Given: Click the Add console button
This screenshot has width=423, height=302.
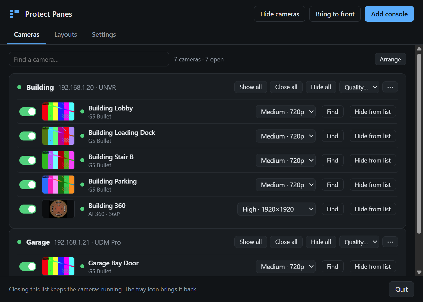Looking at the screenshot, I should (x=389, y=14).
